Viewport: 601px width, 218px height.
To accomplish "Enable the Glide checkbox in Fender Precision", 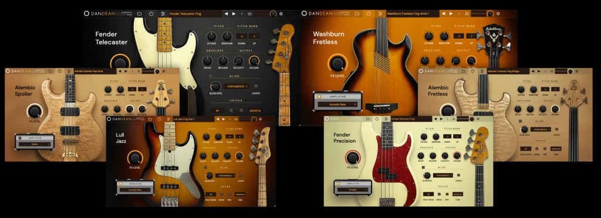I will click(423, 168).
